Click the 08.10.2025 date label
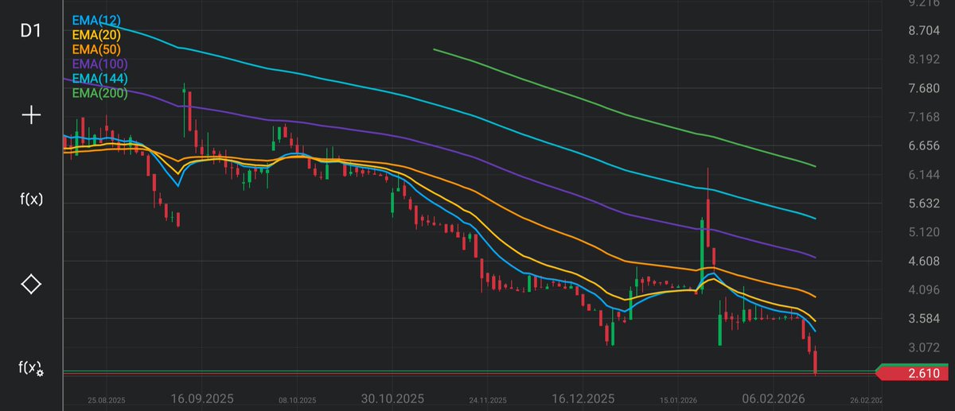955x411 pixels. click(298, 400)
